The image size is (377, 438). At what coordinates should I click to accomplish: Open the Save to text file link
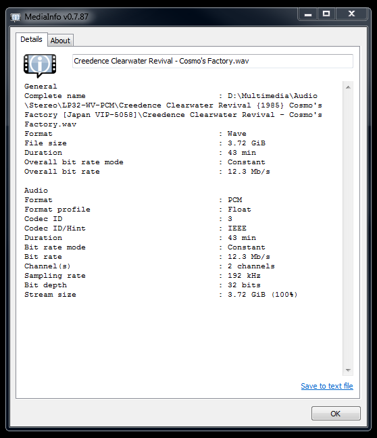pyautogui.click(x=327, y=386)
